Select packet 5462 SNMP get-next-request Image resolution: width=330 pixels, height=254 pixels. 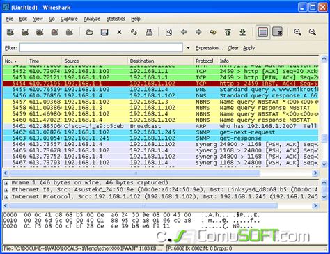[161, 132]
